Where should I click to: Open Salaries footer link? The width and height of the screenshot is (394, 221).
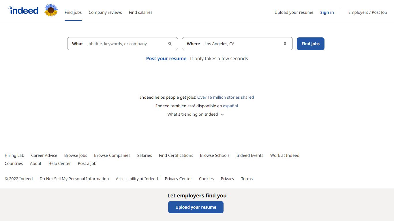coord(145,155)
